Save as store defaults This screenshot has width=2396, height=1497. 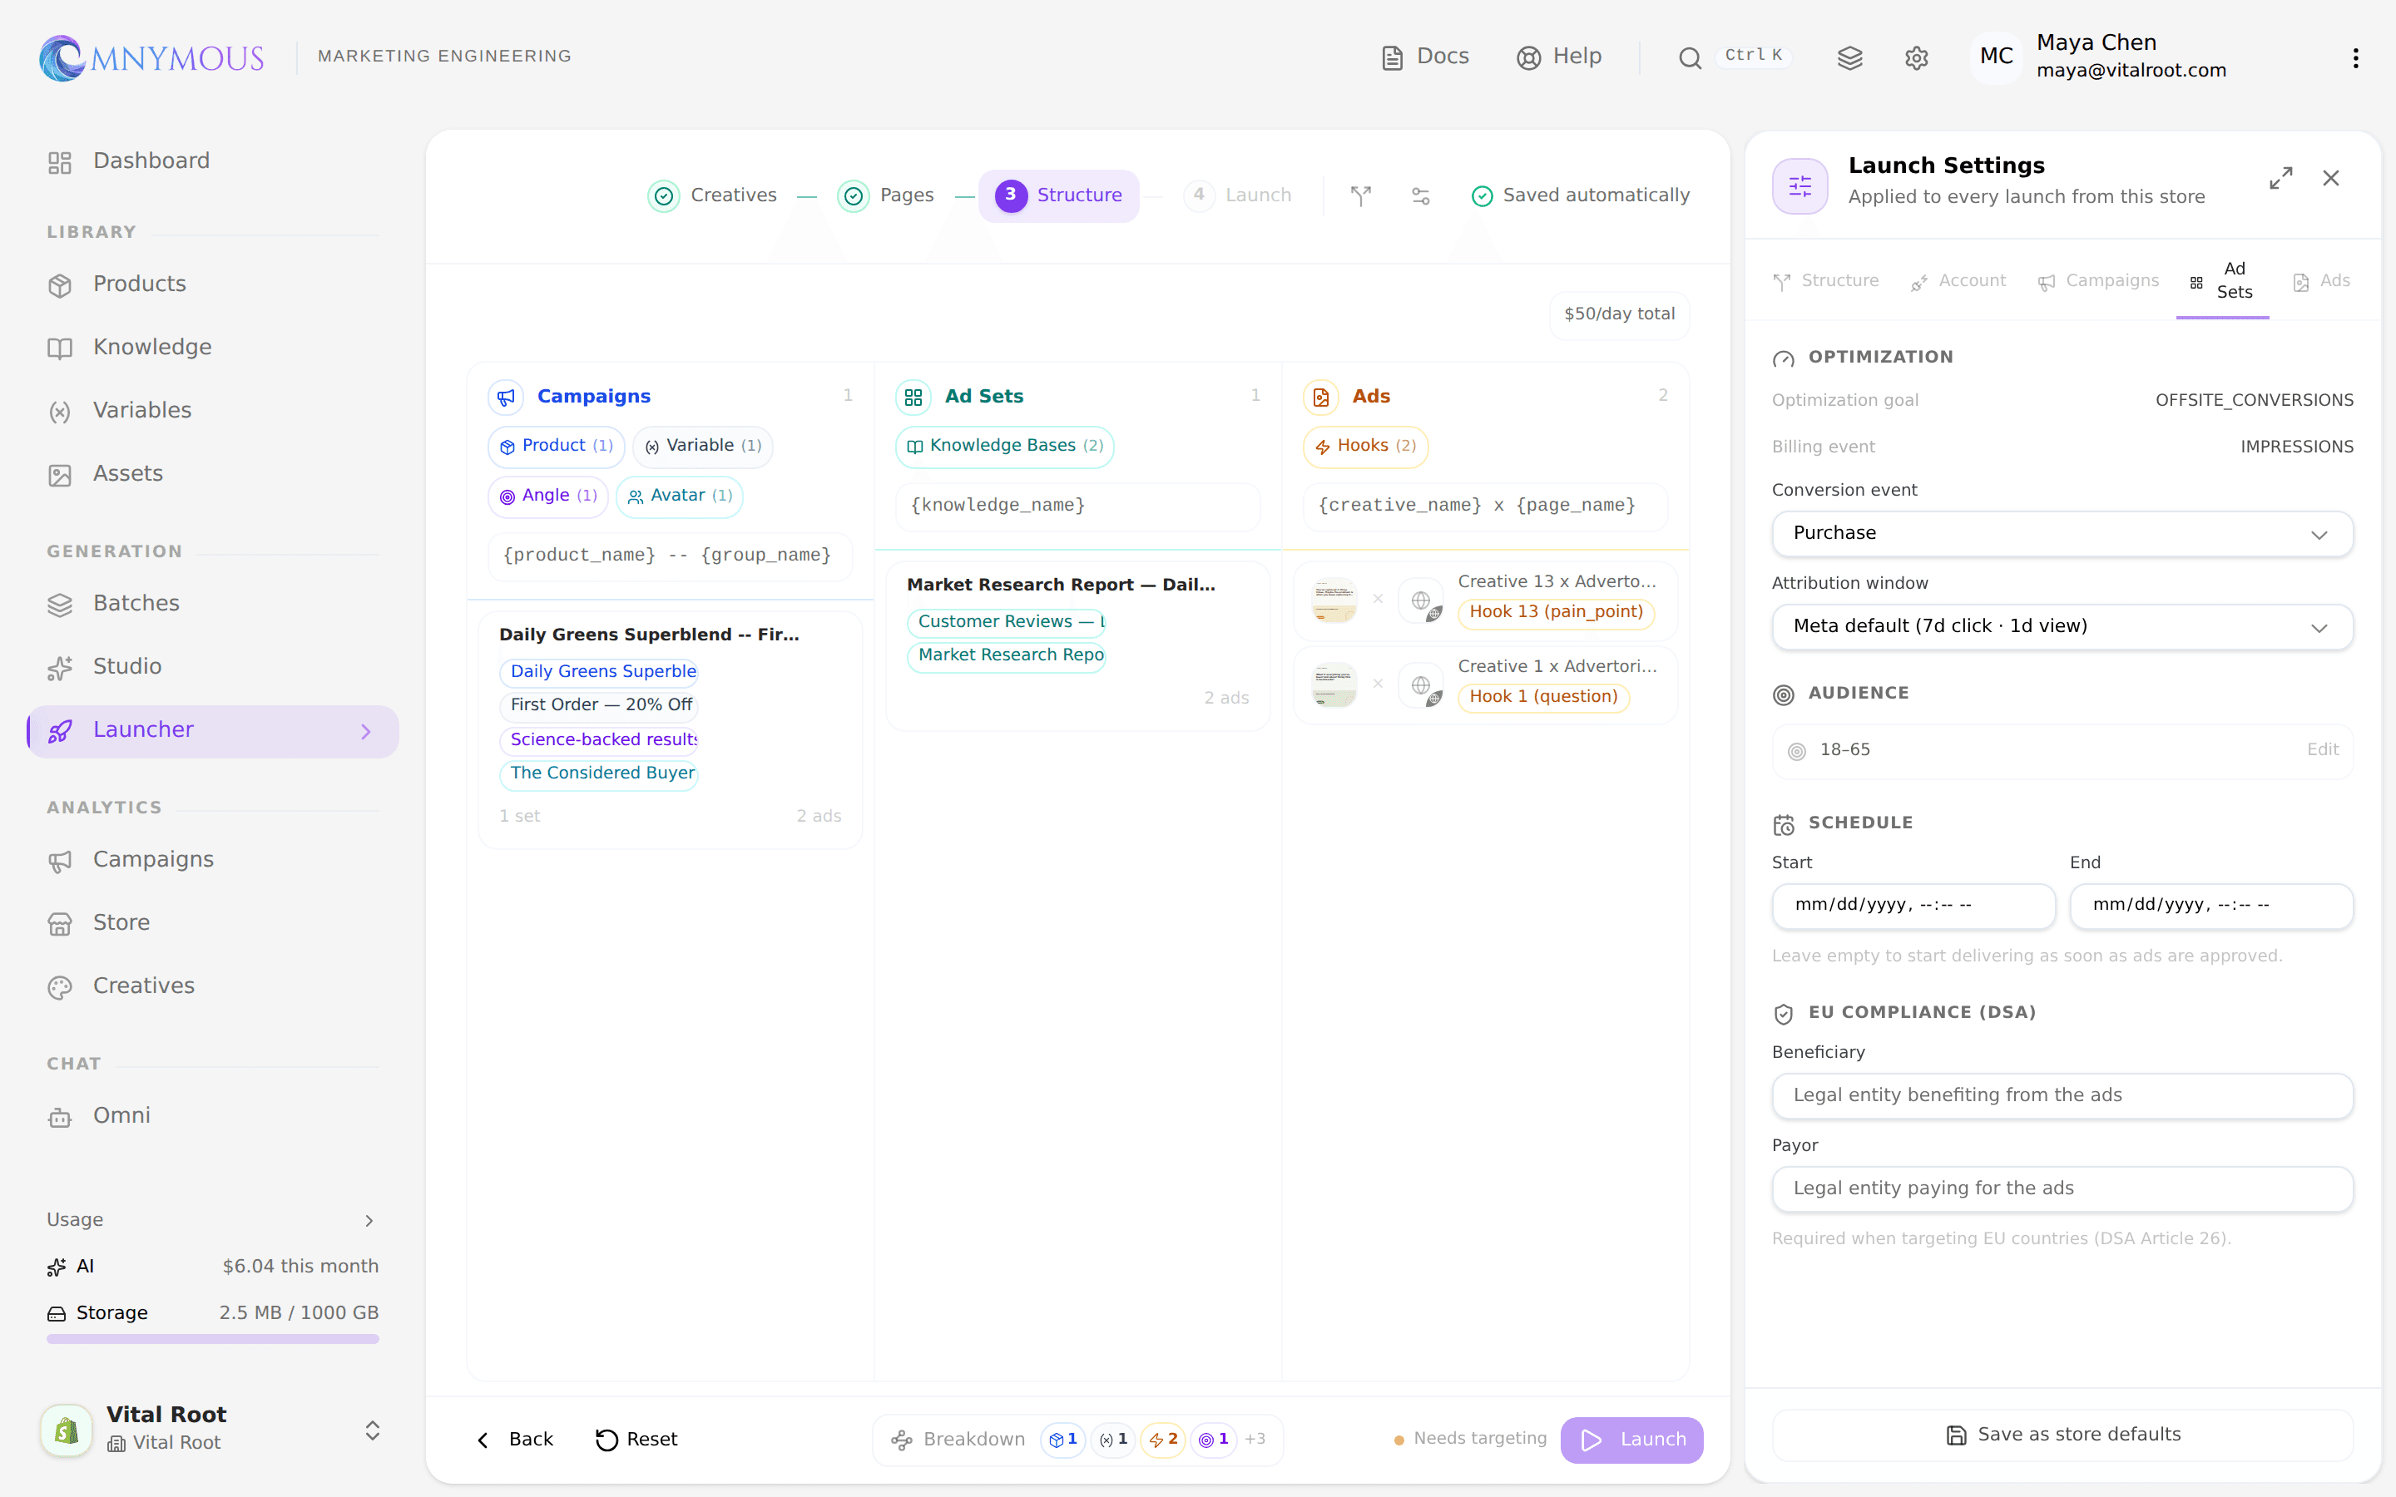(2062, 1435)
